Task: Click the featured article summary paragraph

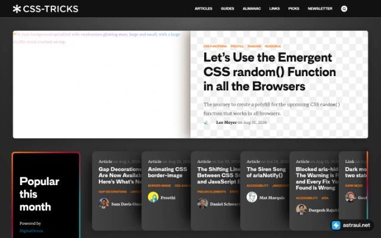Action: (x=271, y=109)
